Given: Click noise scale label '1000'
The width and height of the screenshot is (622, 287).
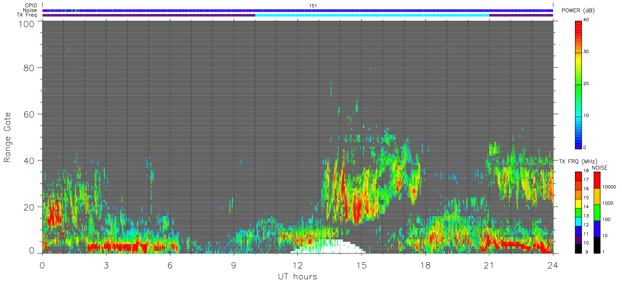Looking at the screenshot, I should tap(607, 203).
